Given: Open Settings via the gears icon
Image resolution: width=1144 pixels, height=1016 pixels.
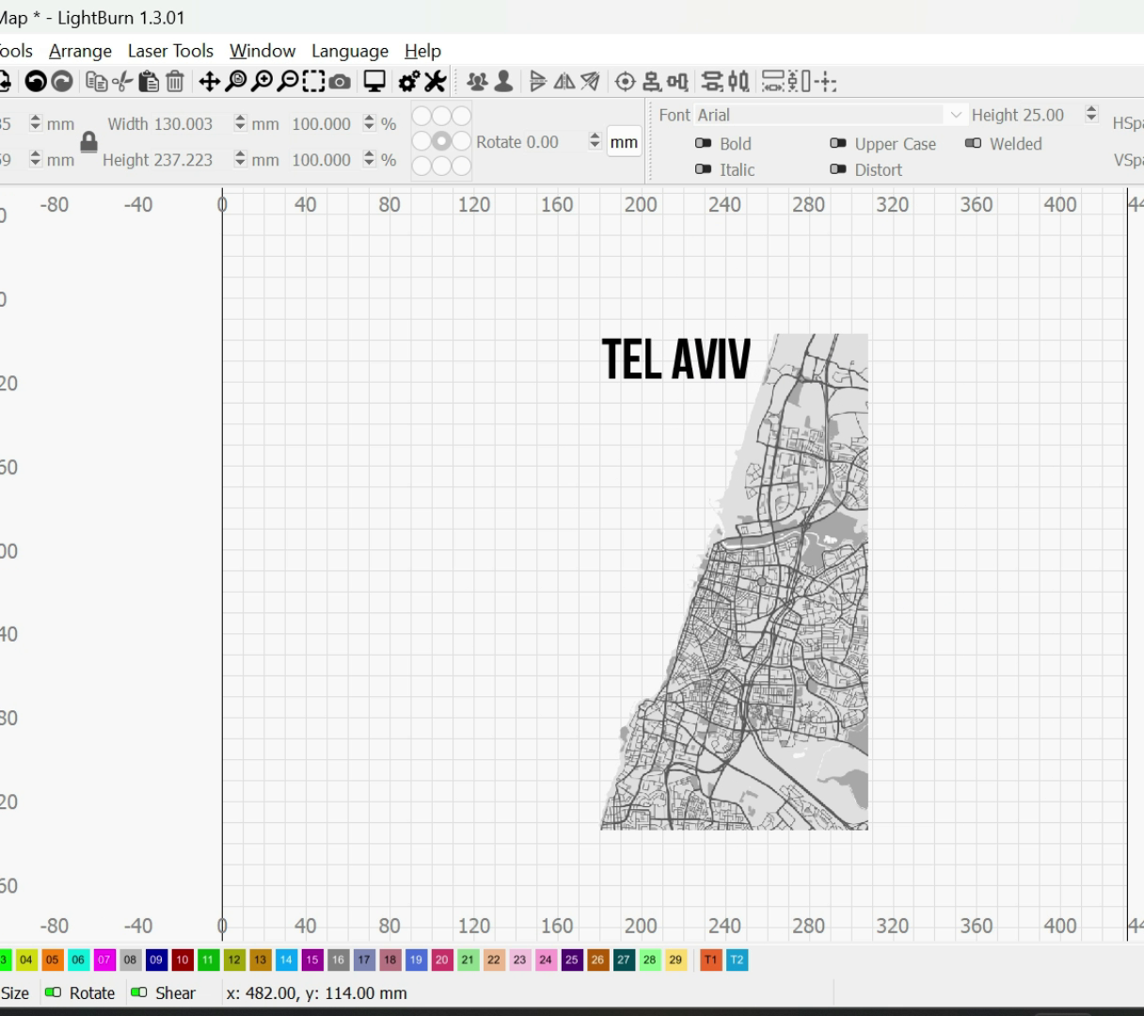Looking at the screenshot, I should (x=408, y=82).
